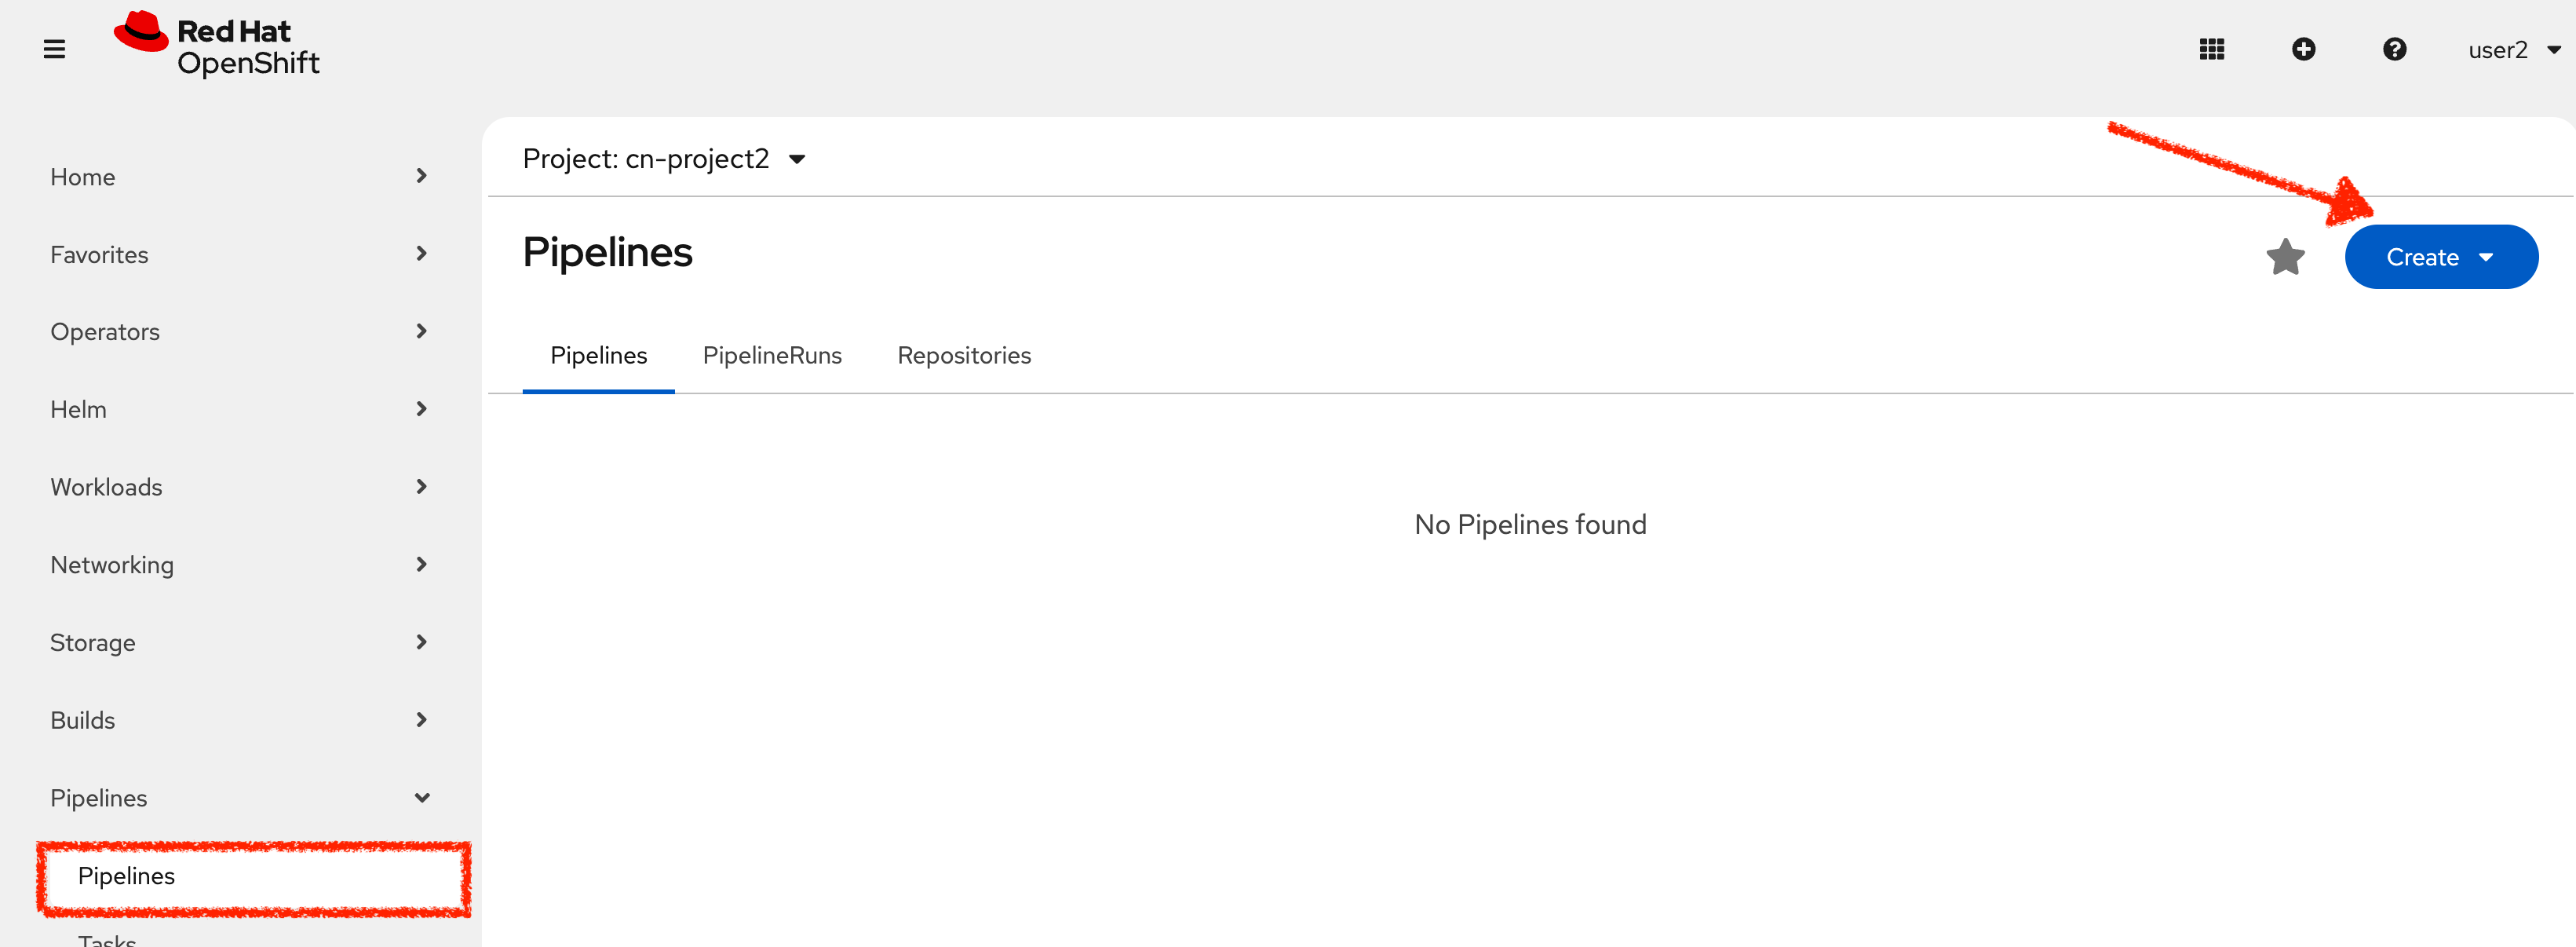
Task: Click the quick create plus icon
Action: coord(2304,49)
